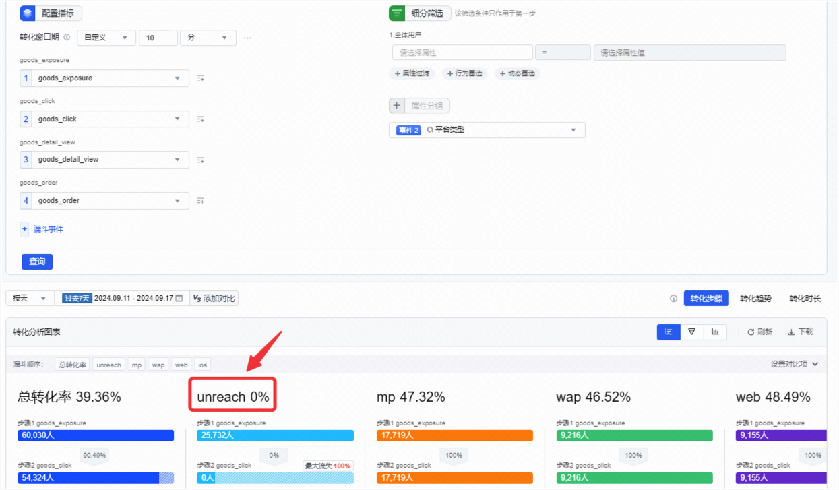This screenshot has height=490, width=839.
Task: Open the three-dot menu after the 分 unit
Action: coord(247,38)
